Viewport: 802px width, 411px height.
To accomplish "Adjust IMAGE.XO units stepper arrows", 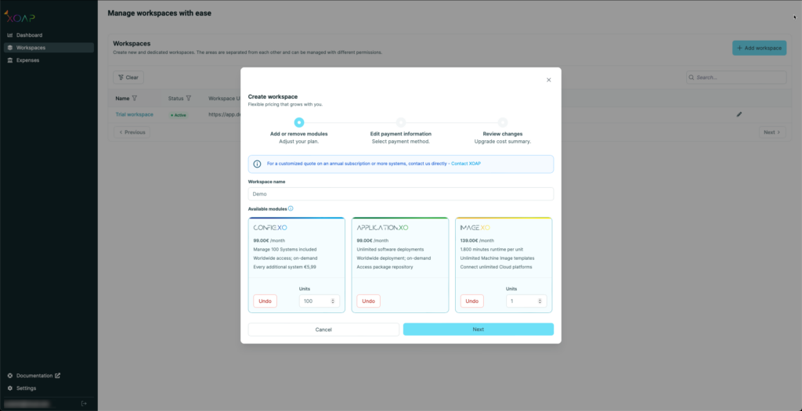I will [540, 301].
